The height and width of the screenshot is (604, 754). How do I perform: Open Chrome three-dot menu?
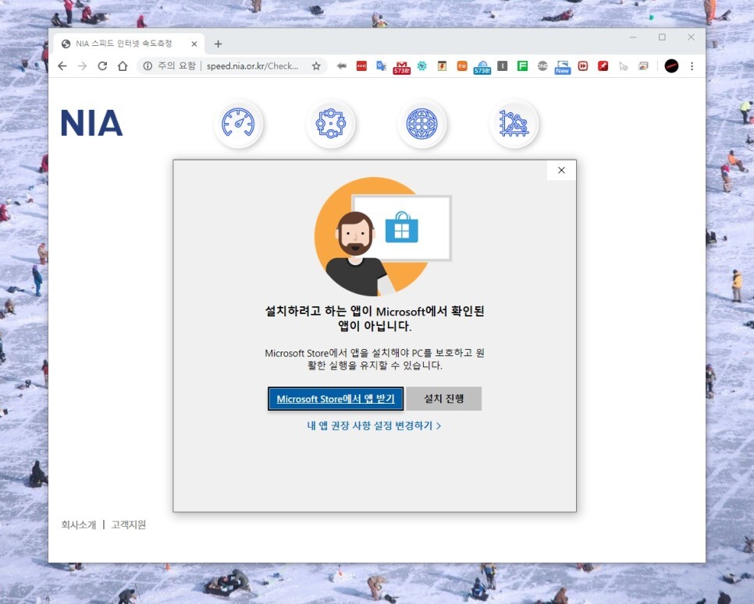[692, 66]
